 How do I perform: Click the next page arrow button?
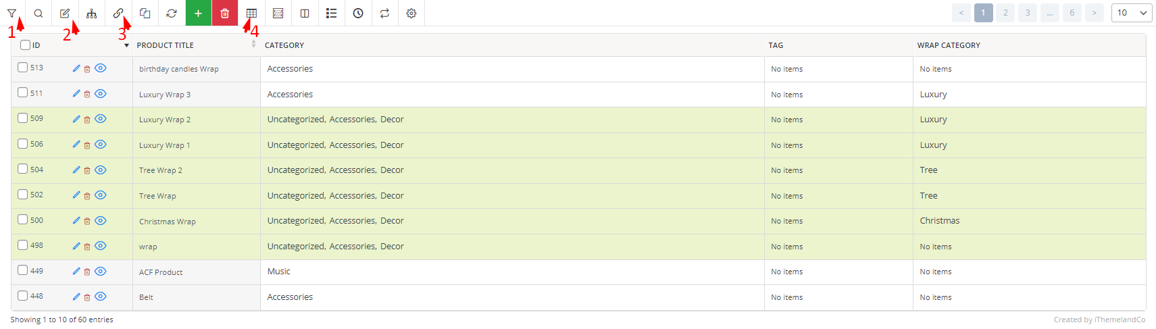click(x=1095, y=13)
